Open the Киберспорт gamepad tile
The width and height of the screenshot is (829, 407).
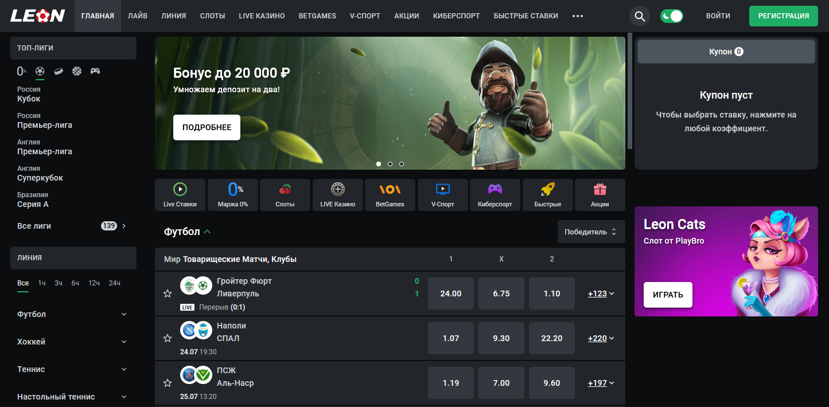(x=495, y=195)
